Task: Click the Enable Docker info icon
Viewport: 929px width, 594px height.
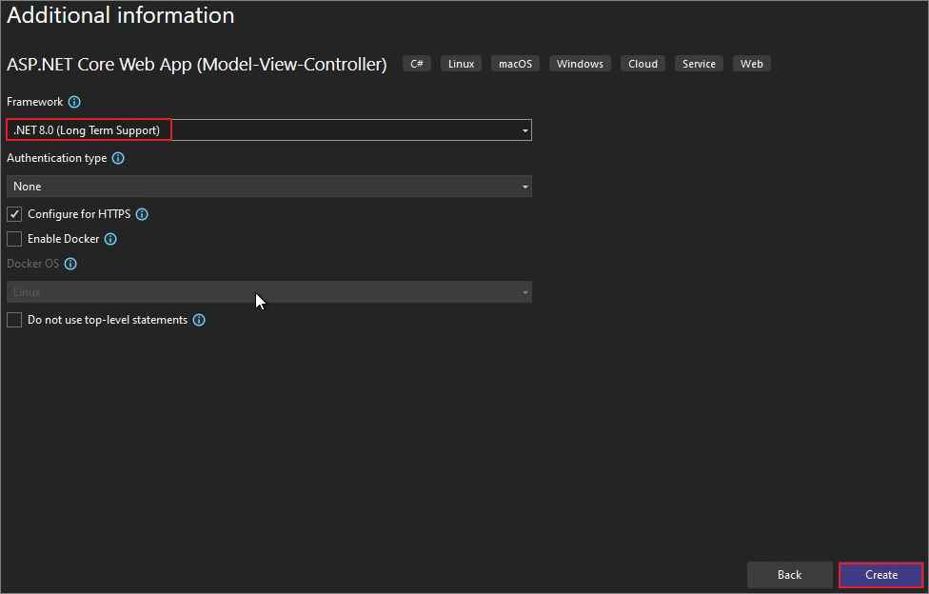Action: (x=110, y=239)
